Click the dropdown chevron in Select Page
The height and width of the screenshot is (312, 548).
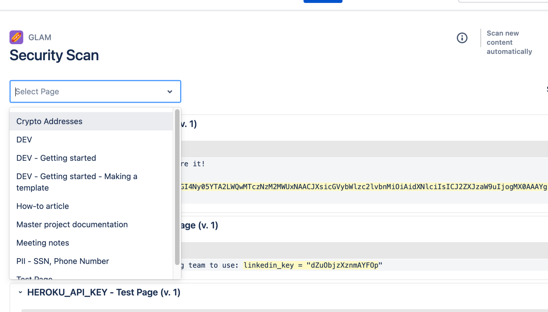point(170,92)
